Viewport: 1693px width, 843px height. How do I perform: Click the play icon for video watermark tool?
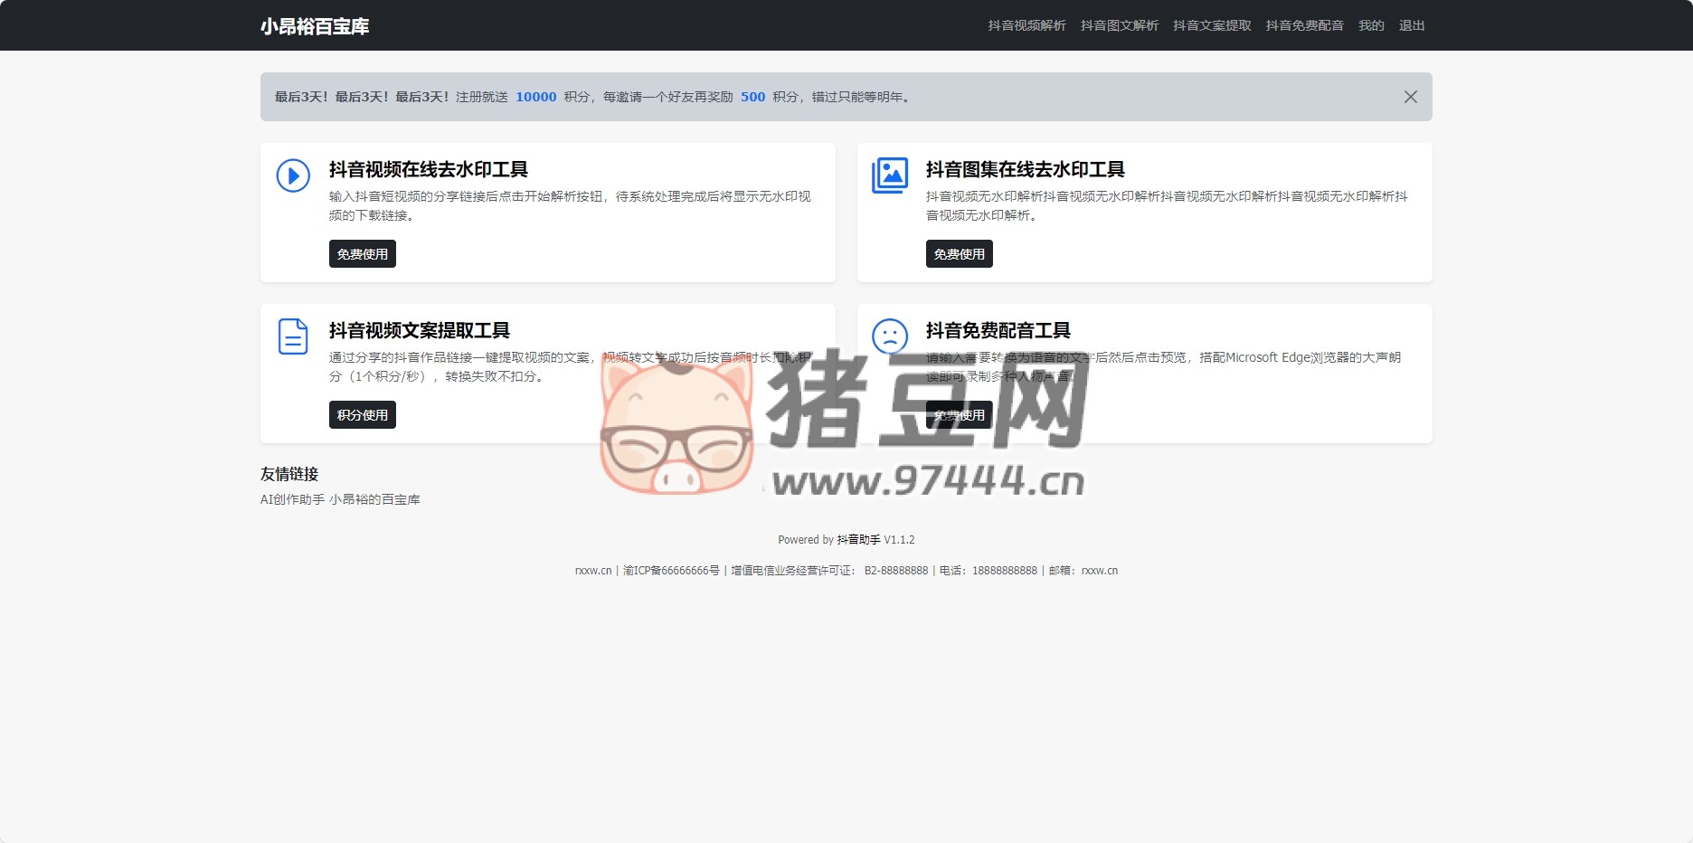point(293,175)
